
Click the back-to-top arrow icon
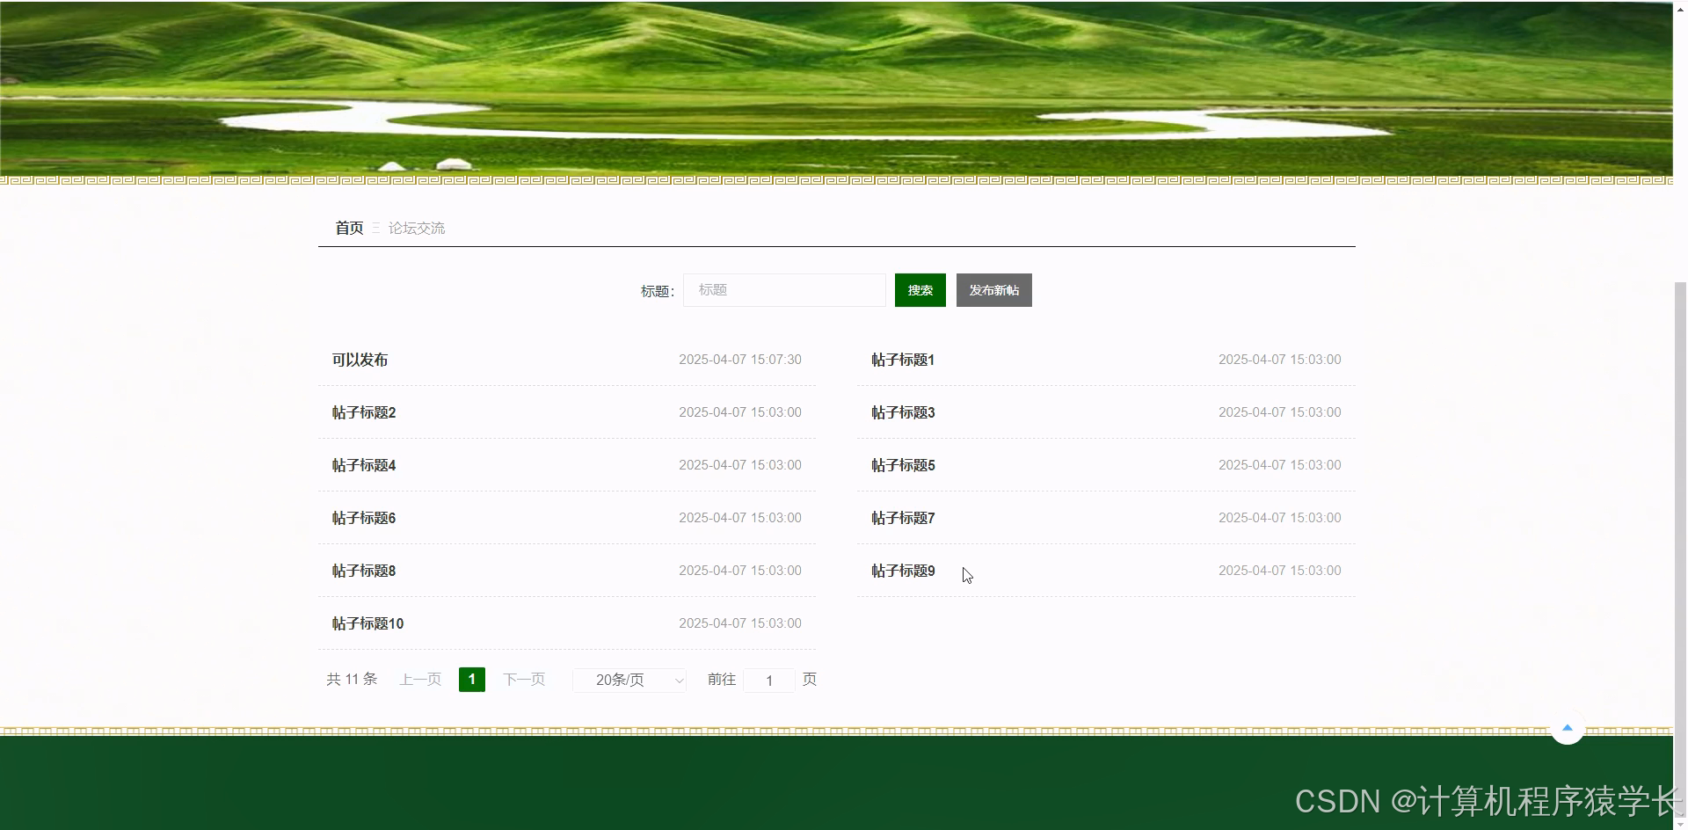click(x=1568, y=728)
